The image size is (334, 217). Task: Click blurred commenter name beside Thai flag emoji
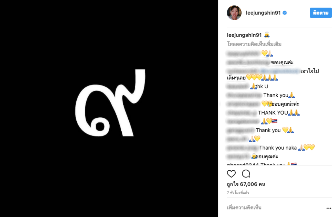pyautogui.click(x=243, y=121)
